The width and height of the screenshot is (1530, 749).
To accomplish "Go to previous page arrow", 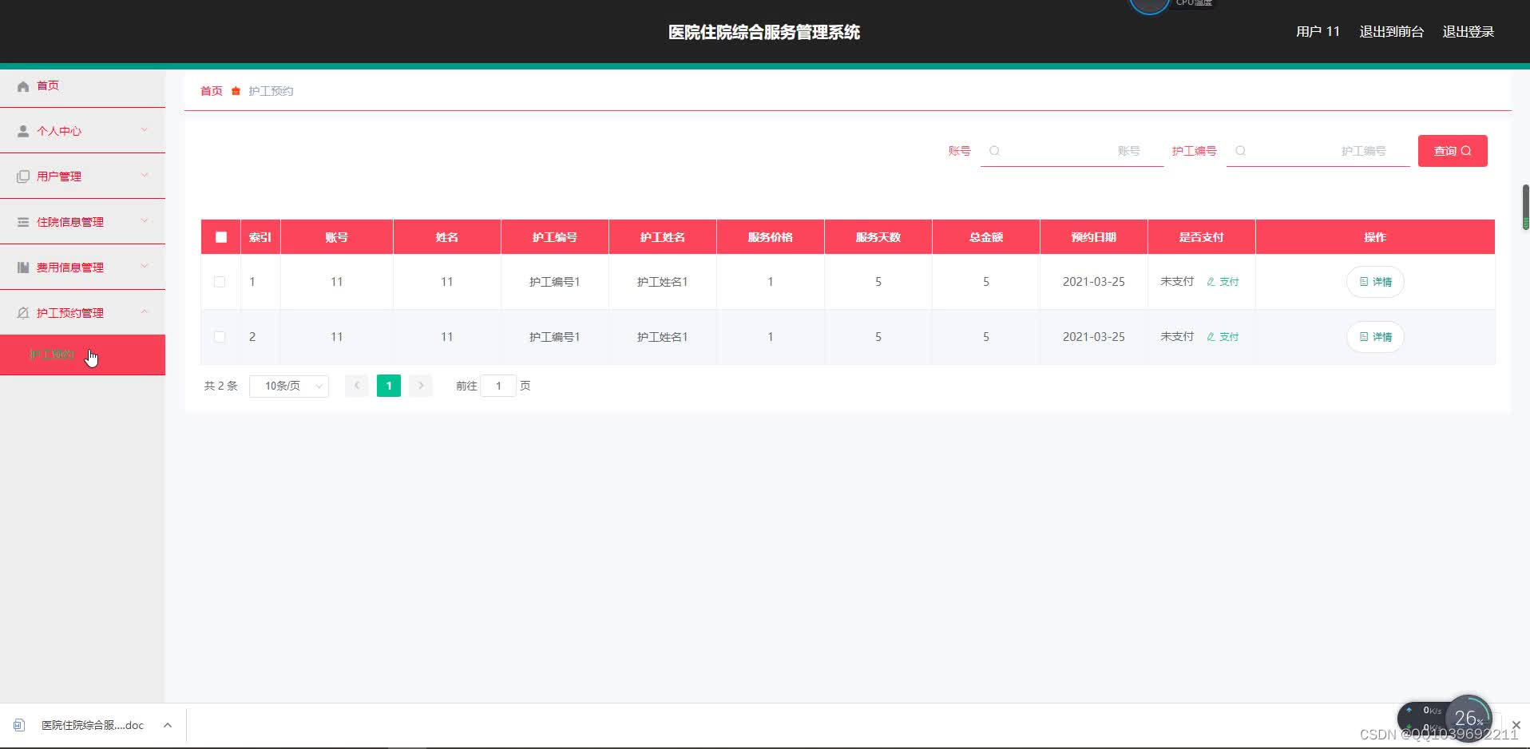I will click(x=357, y=386).
